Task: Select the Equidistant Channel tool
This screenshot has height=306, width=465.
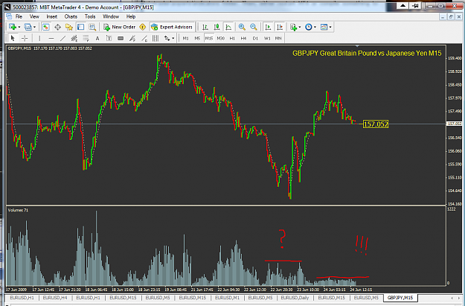Action: (74, 38)
